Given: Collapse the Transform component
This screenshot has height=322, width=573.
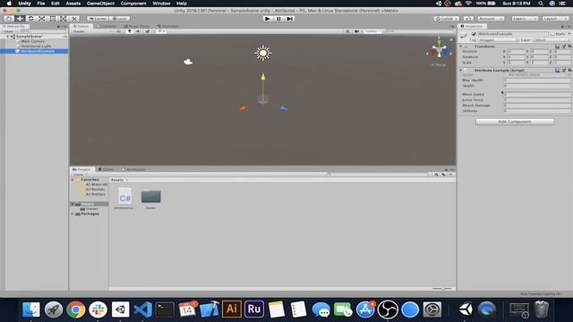Looking at the screenshot, I should click(x=460, y=47).
